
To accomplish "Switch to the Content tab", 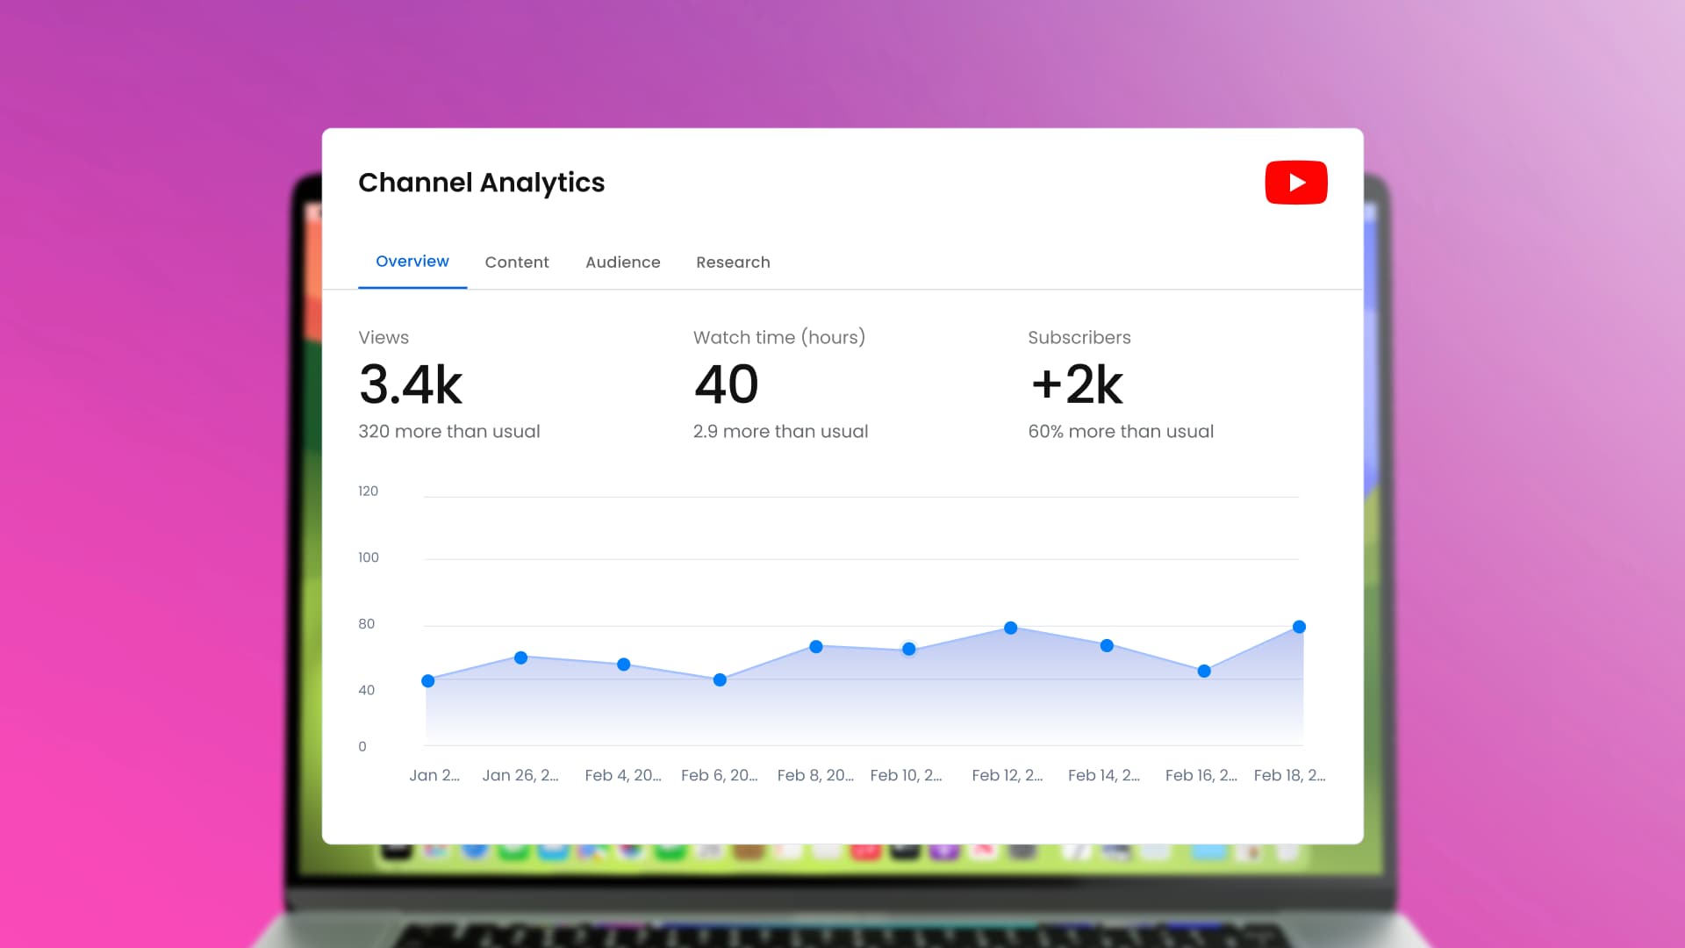I will (517, 262).
